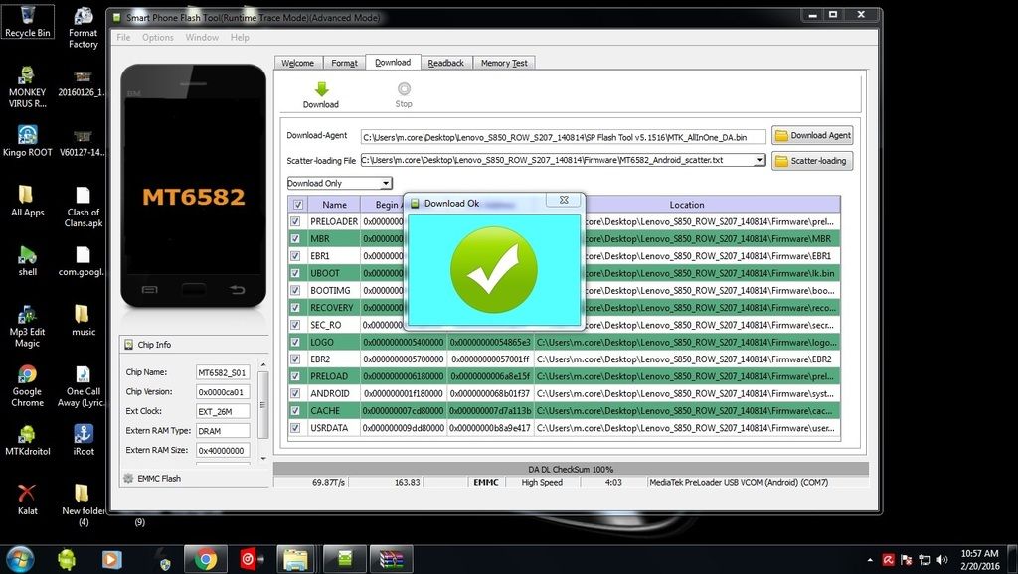Close the Download Ok dialog
The width and height of the screenshot is (1018, 574).
[x=564, y=201]
